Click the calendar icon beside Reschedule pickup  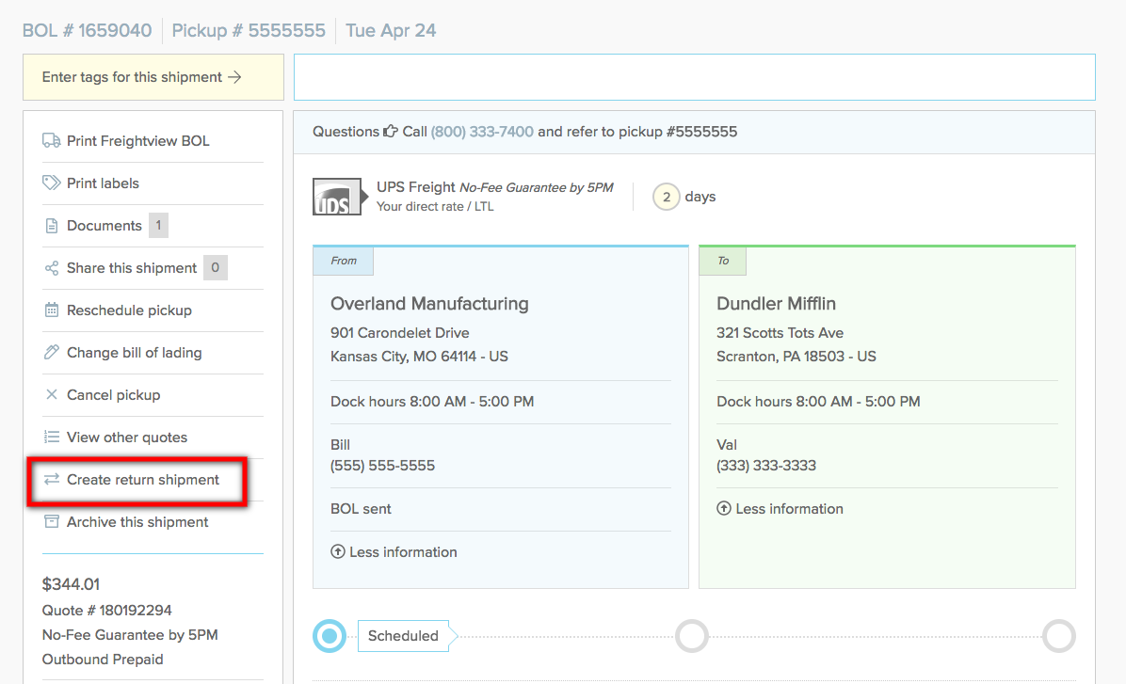click(51, 310)
